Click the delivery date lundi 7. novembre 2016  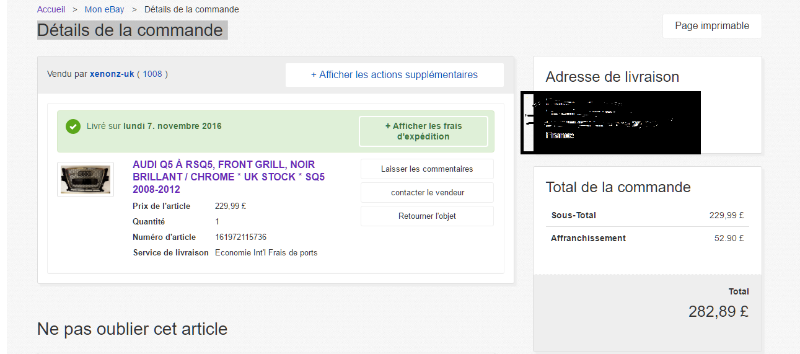pyautogui.click(x=172, y=126)
